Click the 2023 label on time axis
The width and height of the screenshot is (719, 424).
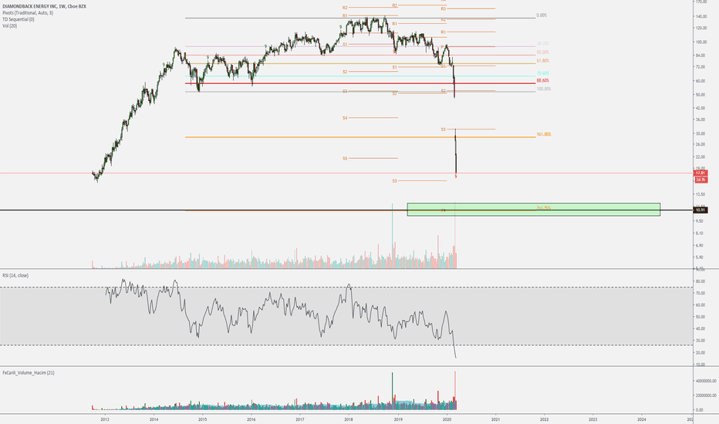593,419
